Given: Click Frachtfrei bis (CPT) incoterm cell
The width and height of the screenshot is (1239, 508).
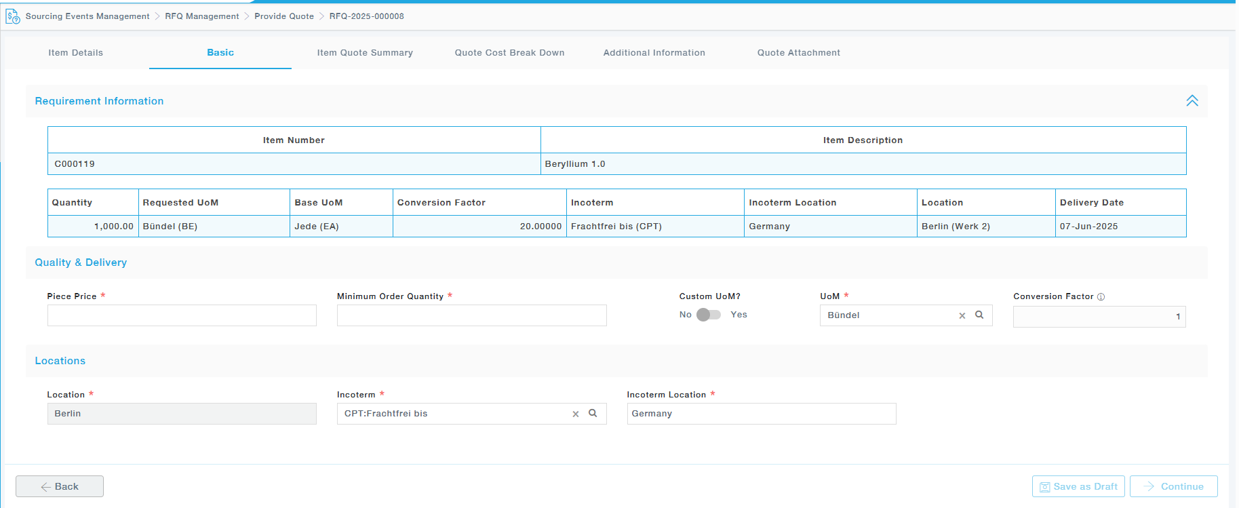Looking at the screenshot, I should coord(655,227).
